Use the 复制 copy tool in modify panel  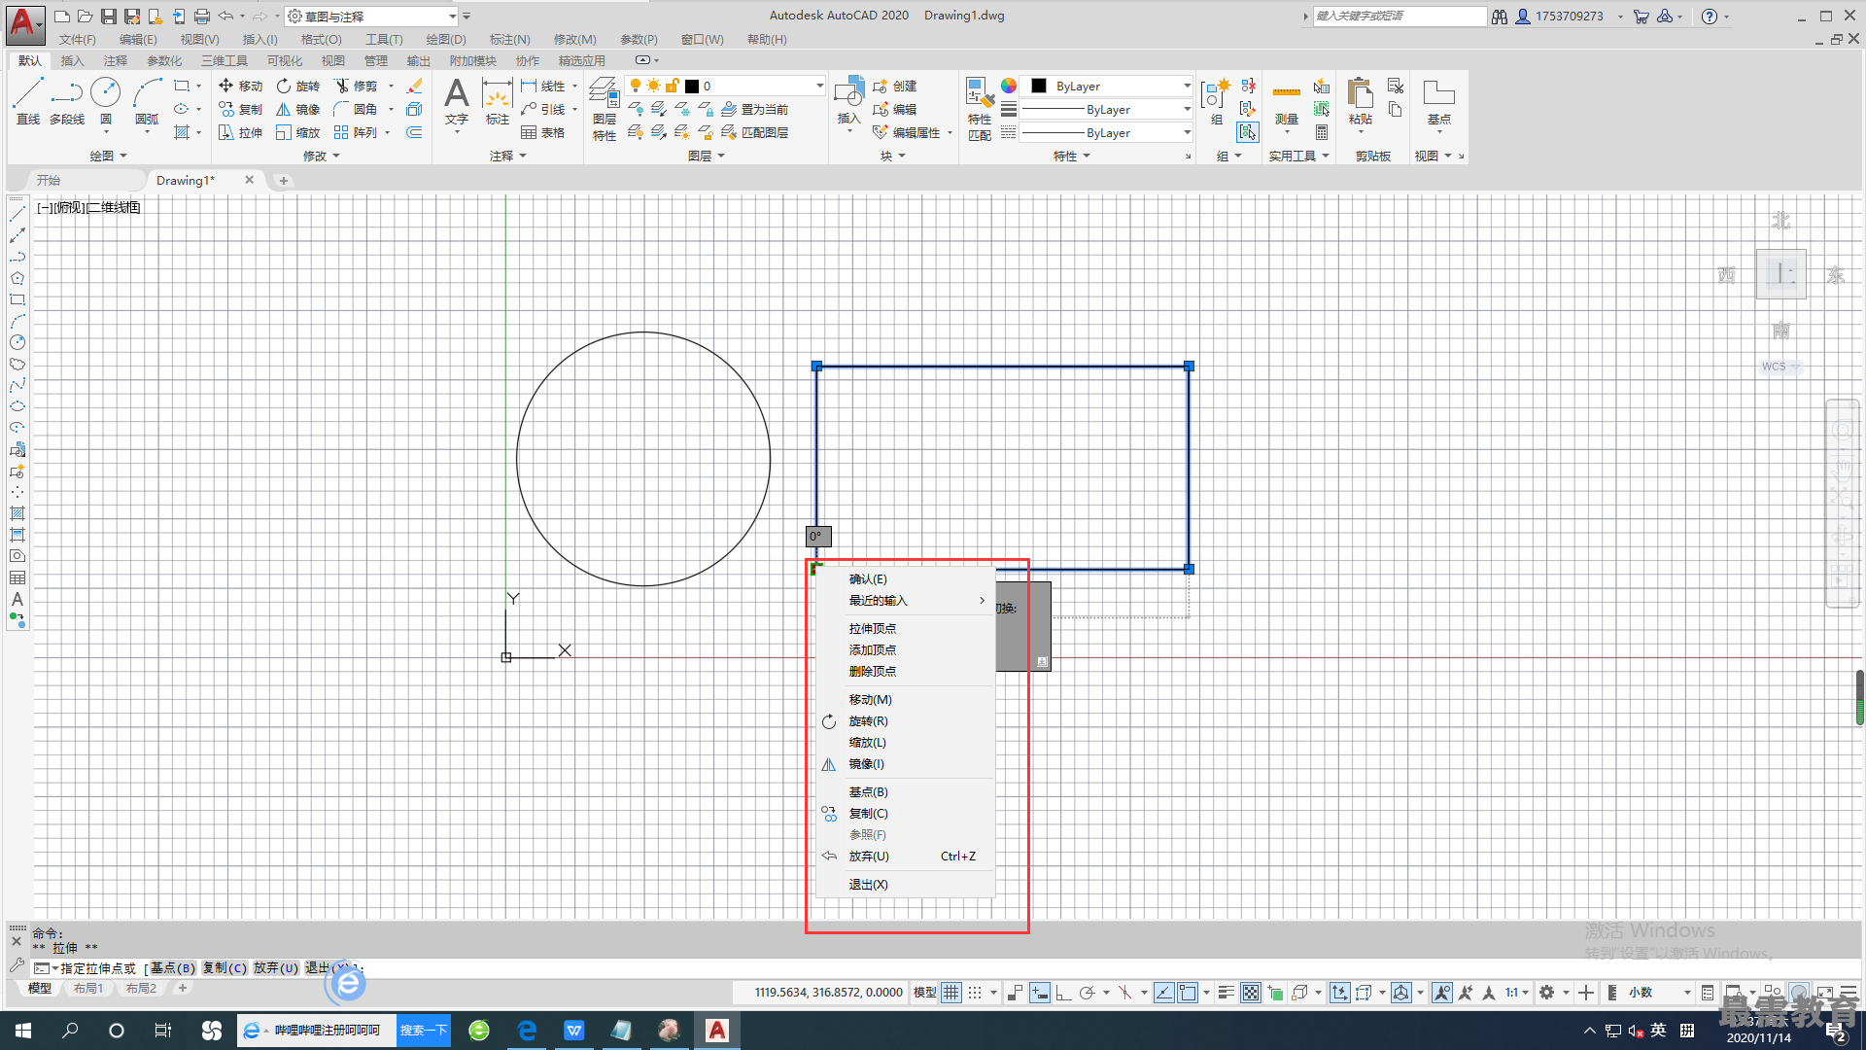point(241,109)
